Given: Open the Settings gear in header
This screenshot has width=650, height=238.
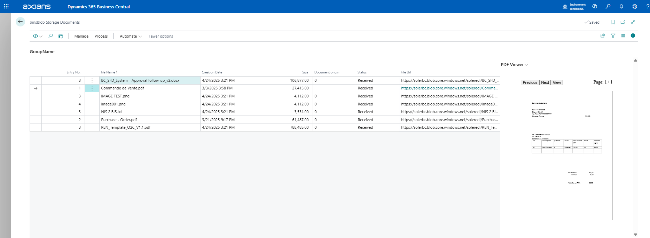Looking at the screenshot, I should 635,7.
